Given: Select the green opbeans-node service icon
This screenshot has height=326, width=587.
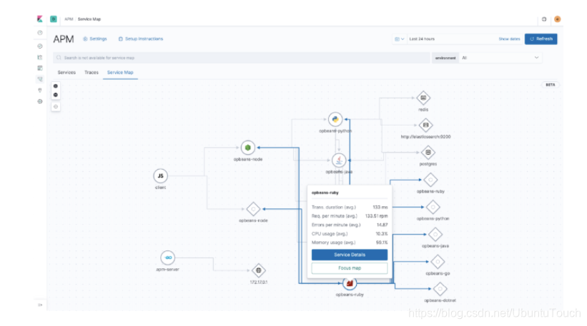Looking at the screenshot, I should point(248,148).
